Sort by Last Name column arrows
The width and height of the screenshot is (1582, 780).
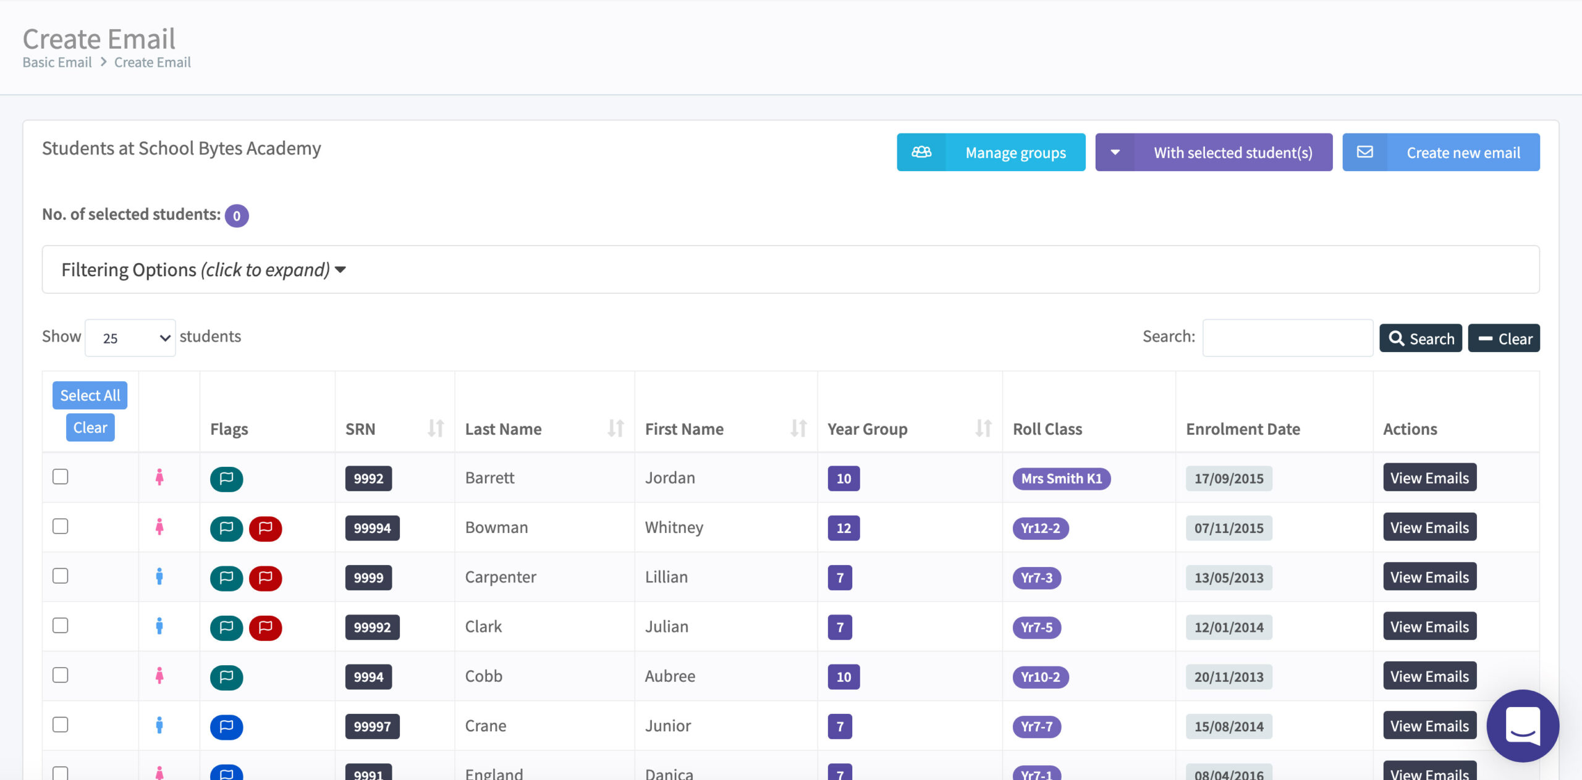pyautogui.click(x=615, y=428)
